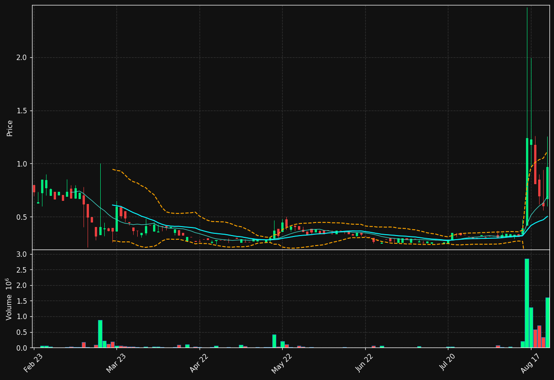The height and width of the screenshot is (380, 554).
Task: Select the tallest green volume bar near Aug 17
Action: 527,303
